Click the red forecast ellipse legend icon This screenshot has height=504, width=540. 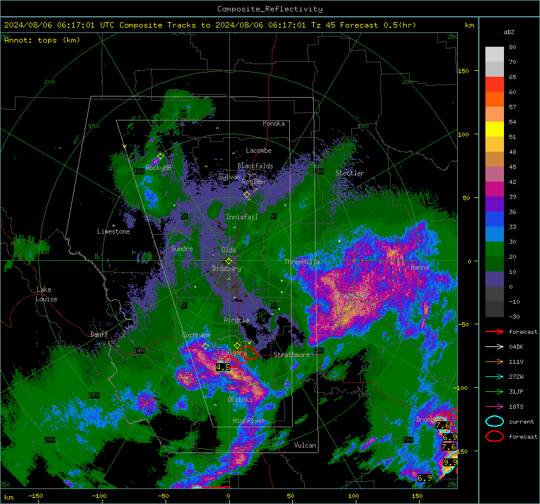[494, 436]
